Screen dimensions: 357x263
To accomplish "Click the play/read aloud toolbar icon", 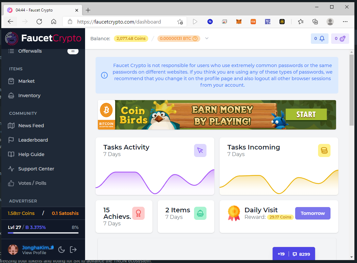I will [195, 22].
